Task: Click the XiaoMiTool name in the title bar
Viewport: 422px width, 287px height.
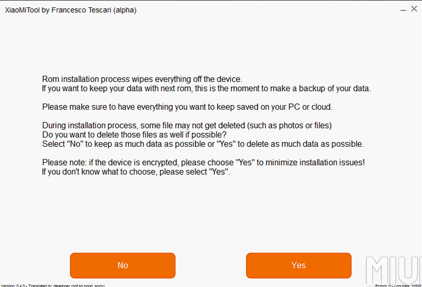Action: coord(24,10)
